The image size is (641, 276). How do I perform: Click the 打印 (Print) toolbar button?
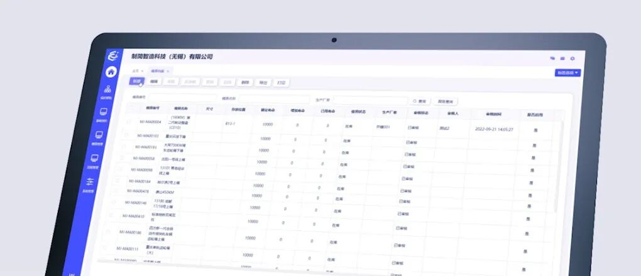[x=281, y=82]
